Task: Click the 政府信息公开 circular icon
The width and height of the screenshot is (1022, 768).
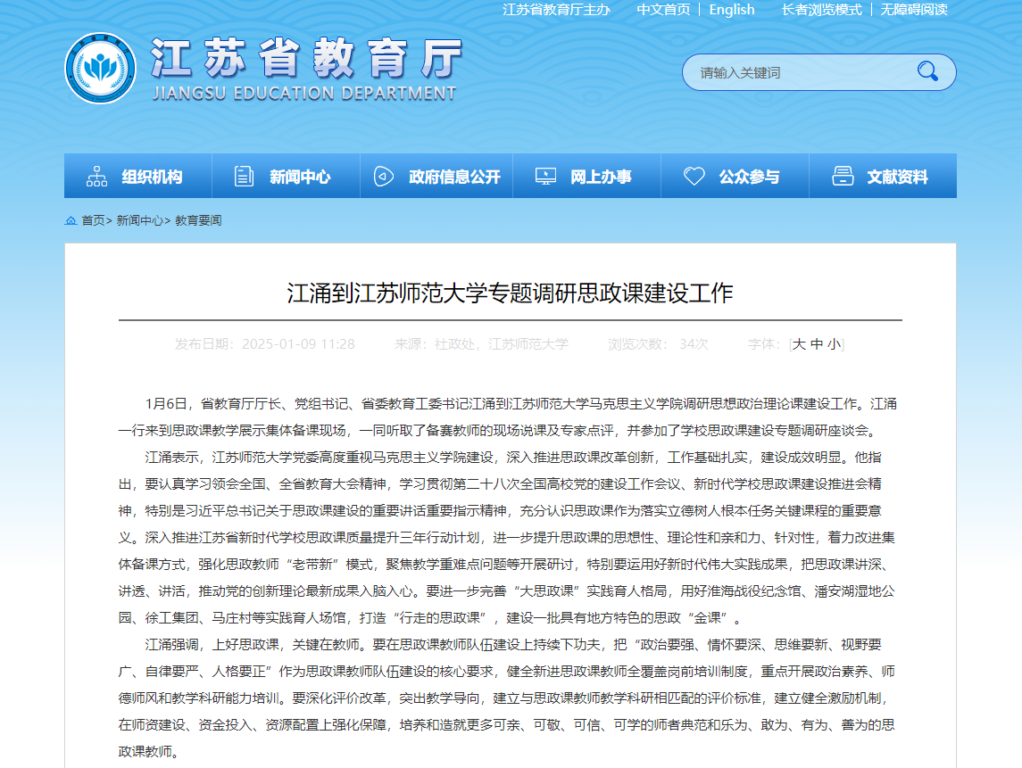Action: pos(383,177)
